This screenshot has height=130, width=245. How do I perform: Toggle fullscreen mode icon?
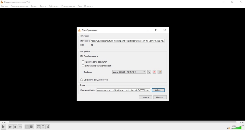coord(27,127)
